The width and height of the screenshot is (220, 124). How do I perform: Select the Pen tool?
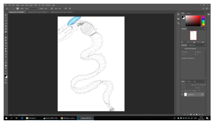click(6, 54)
